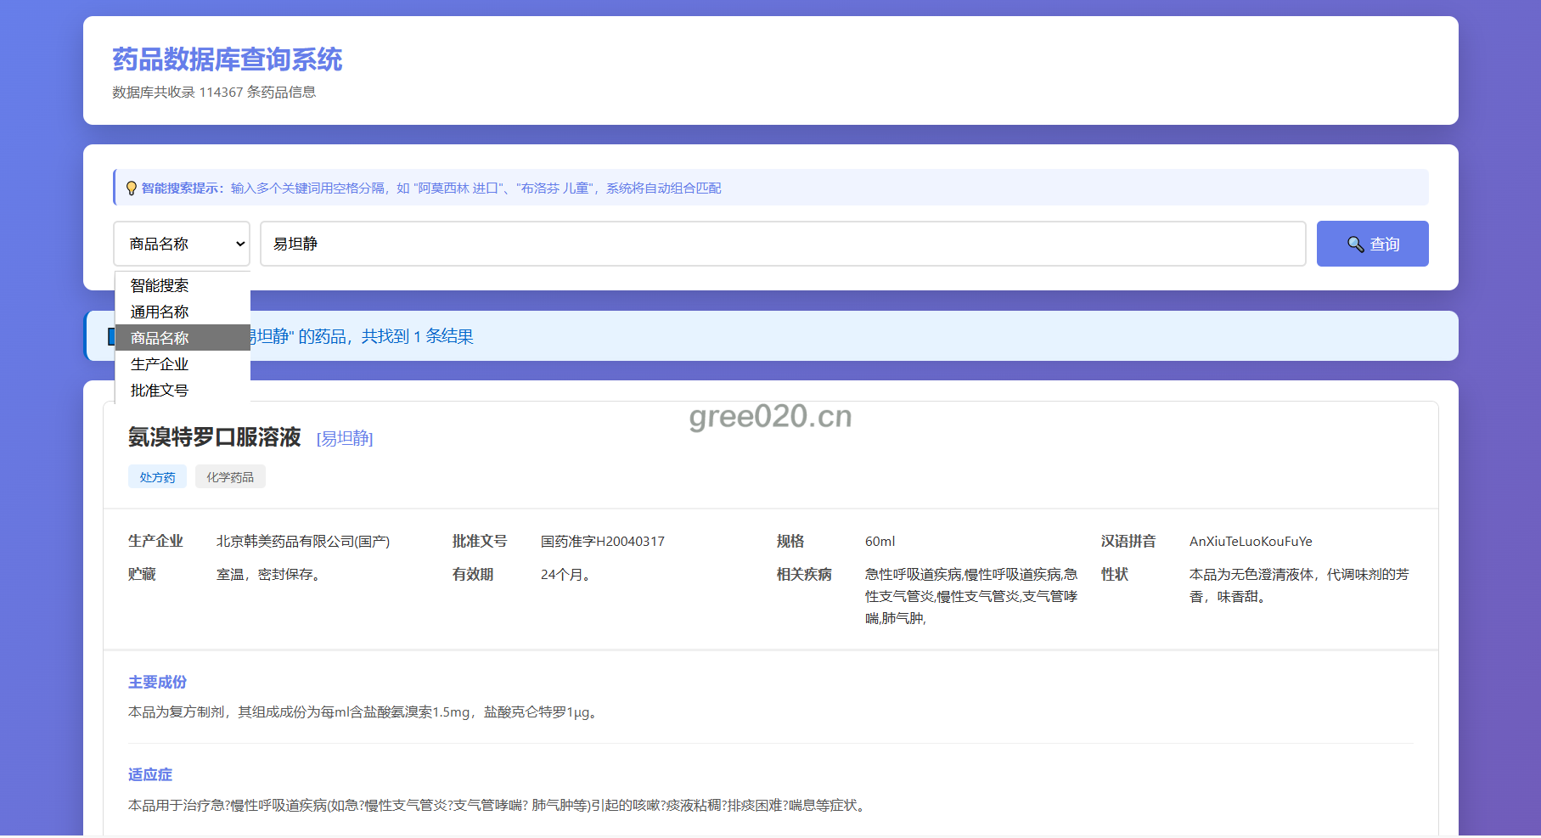Image resolution: width=1541 pixels, height=838 pixels.
Task: Focus the search box containing 易坦静
Action: 781,244
